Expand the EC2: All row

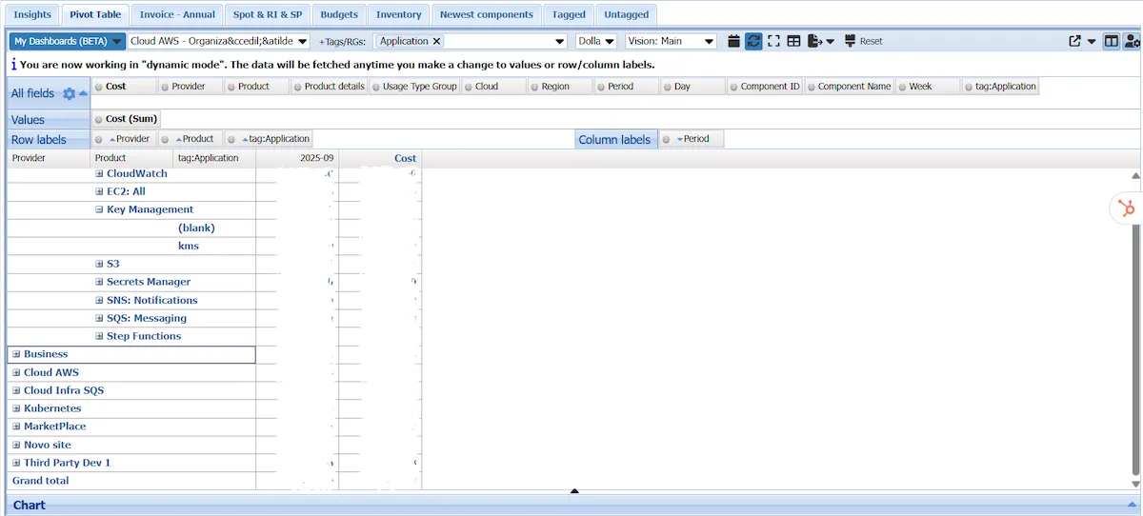click(99, 191)
